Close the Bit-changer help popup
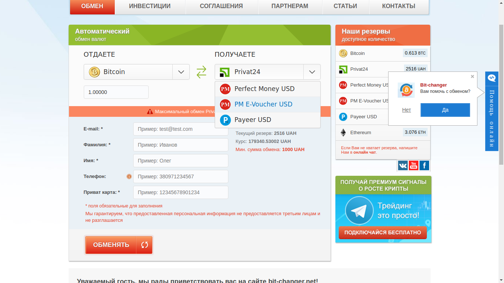The image size is (504, 283). pos(472,77)
